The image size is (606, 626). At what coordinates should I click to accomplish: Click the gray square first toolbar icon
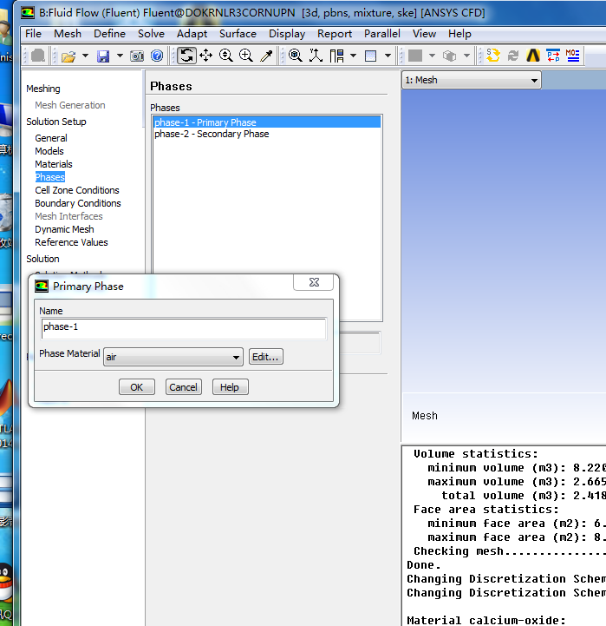point(38,56)
